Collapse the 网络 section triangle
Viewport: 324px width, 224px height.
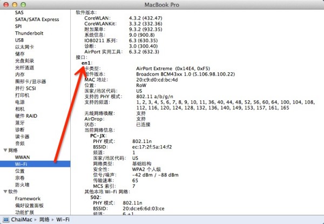pyautogui.click(x=5, y=150)
